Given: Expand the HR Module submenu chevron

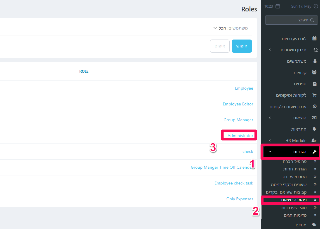Looking at the screenshot, I should click(270, 140).
